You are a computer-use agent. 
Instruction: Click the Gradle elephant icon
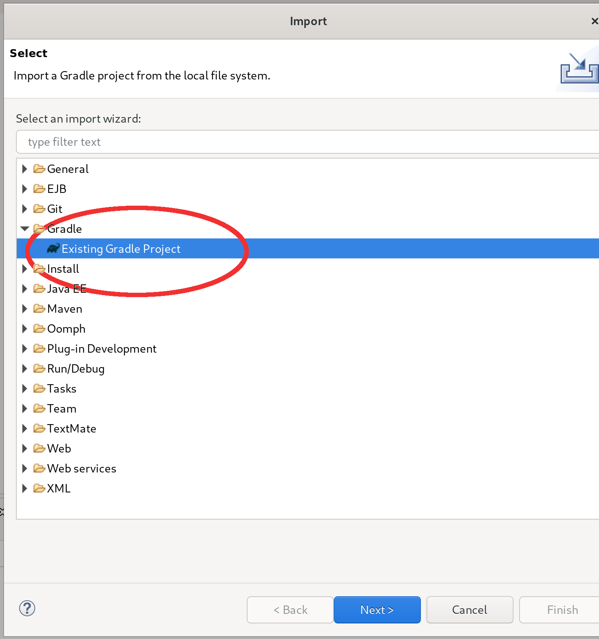pyautogui.click(x=53, y=249)
